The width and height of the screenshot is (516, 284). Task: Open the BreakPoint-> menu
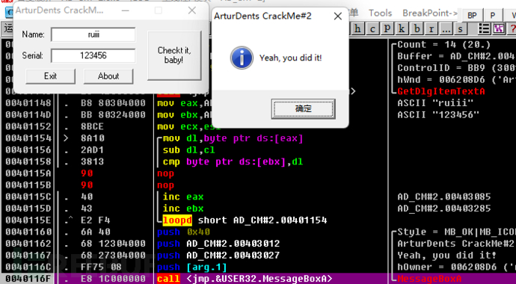pos(430,13)
